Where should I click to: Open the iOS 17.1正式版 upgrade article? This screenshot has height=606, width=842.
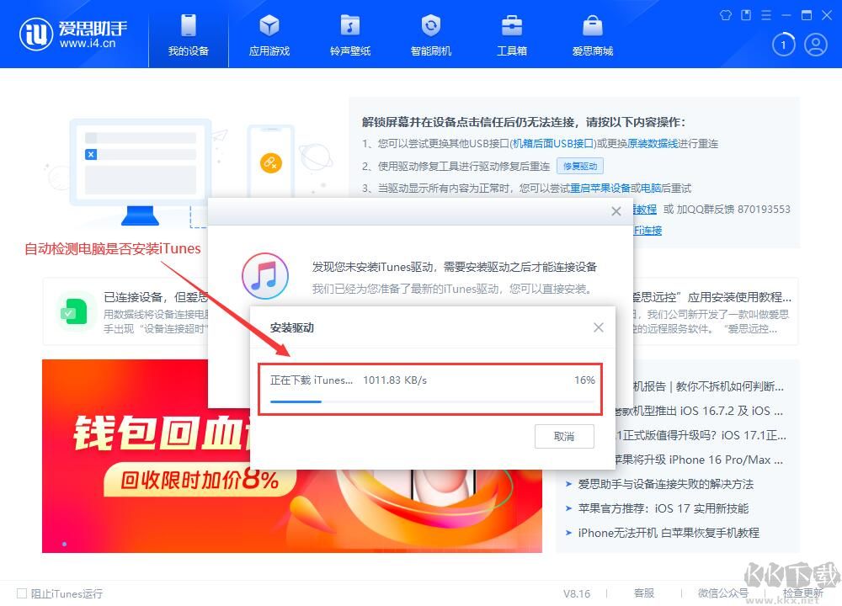(701, 435)
